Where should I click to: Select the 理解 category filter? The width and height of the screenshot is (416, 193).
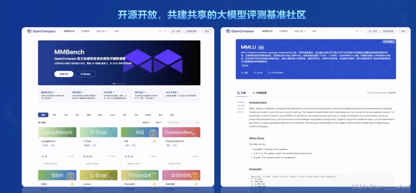89,115
